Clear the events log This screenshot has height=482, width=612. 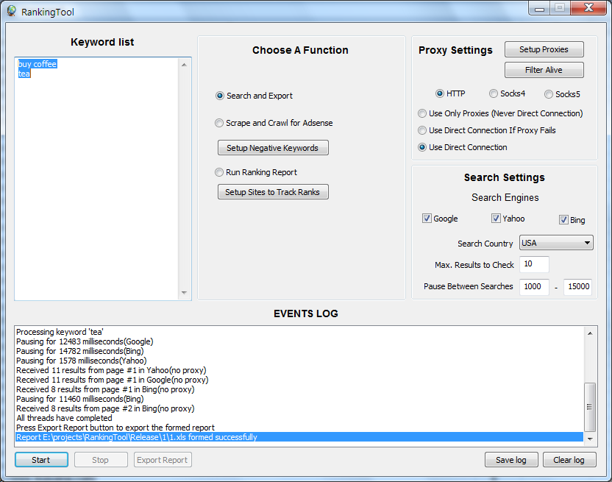(569, 460)
